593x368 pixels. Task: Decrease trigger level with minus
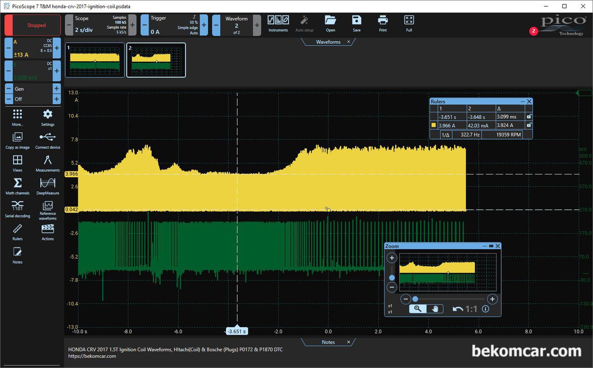coord(145,25)
